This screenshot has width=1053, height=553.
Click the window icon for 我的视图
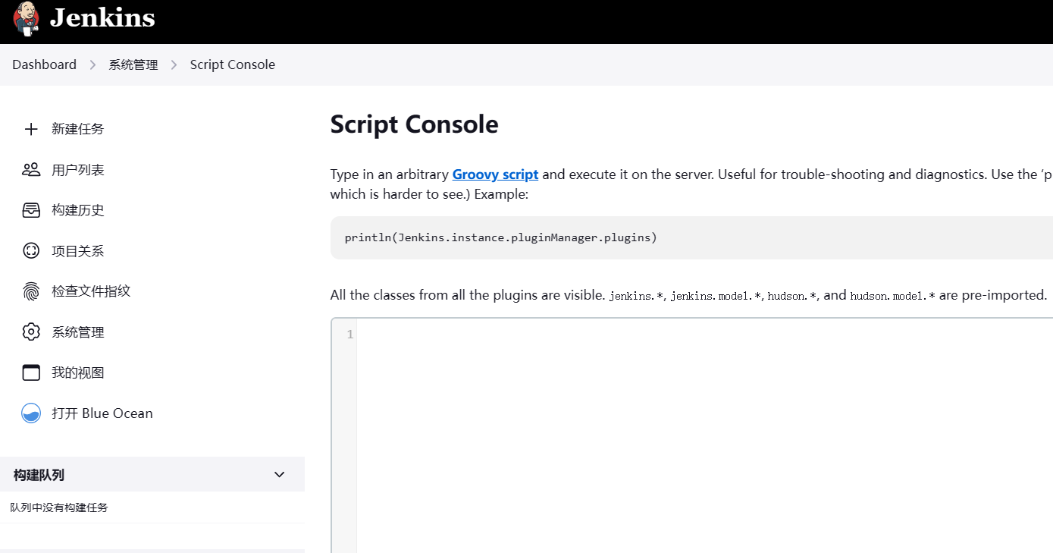pos(31,372)
